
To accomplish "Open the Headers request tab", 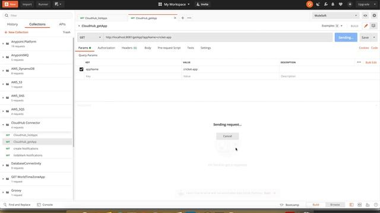I will click(x=129, y=48).
